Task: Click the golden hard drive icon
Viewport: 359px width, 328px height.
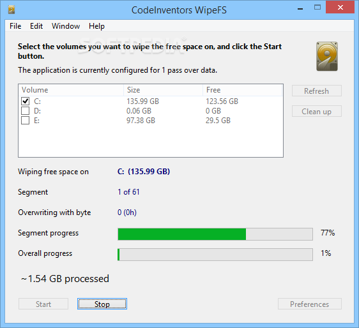Action: 327,56
